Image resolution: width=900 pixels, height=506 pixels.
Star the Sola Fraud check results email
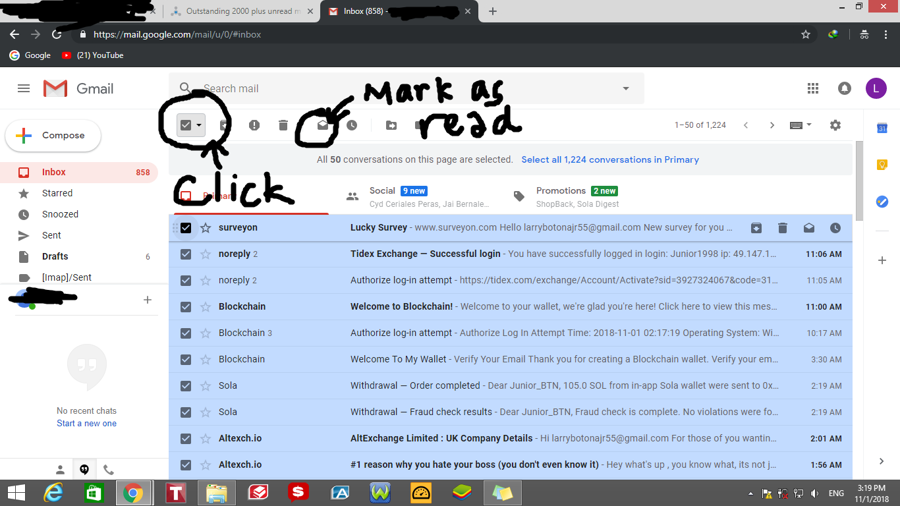point(206,412)
